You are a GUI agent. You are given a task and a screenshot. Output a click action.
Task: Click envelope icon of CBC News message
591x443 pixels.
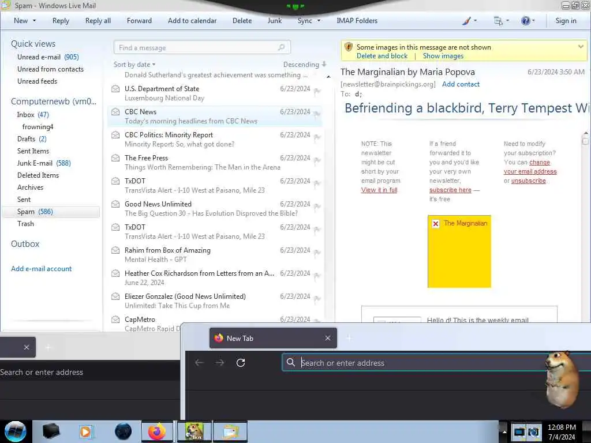[115, 112]
